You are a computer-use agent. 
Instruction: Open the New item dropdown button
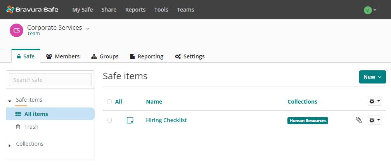[372, 77]
